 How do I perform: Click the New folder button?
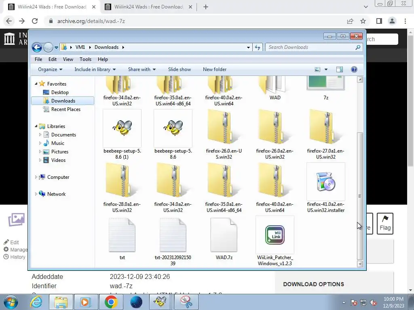pyautogui.click(x=215, y=69)
